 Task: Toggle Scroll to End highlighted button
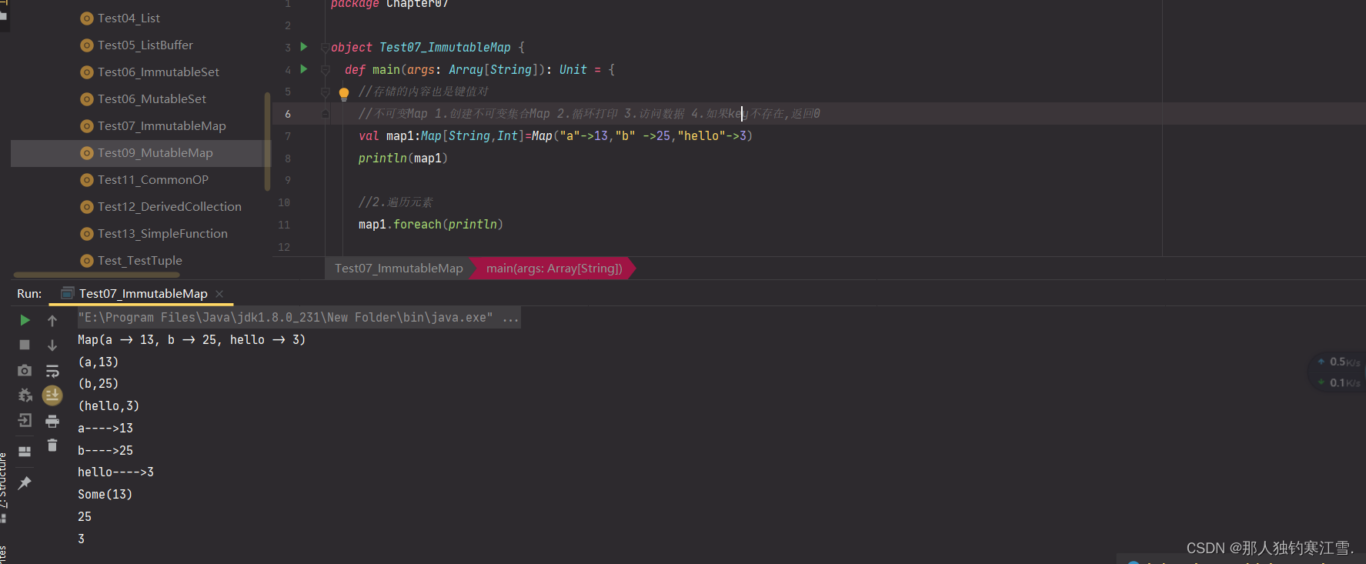(x=52, y=395)
